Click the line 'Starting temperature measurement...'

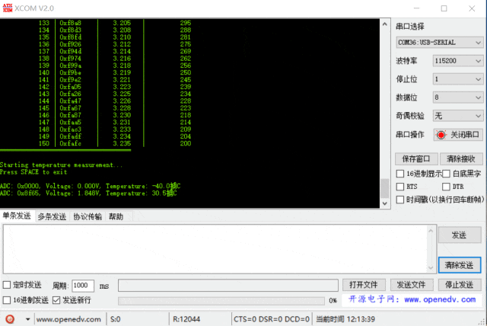(x=61, y=165)
